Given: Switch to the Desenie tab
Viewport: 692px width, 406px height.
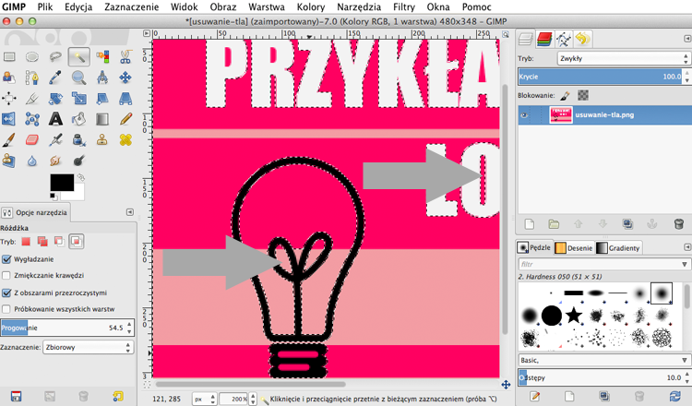Looking at the screenshot, I should [x=574, y=248].
